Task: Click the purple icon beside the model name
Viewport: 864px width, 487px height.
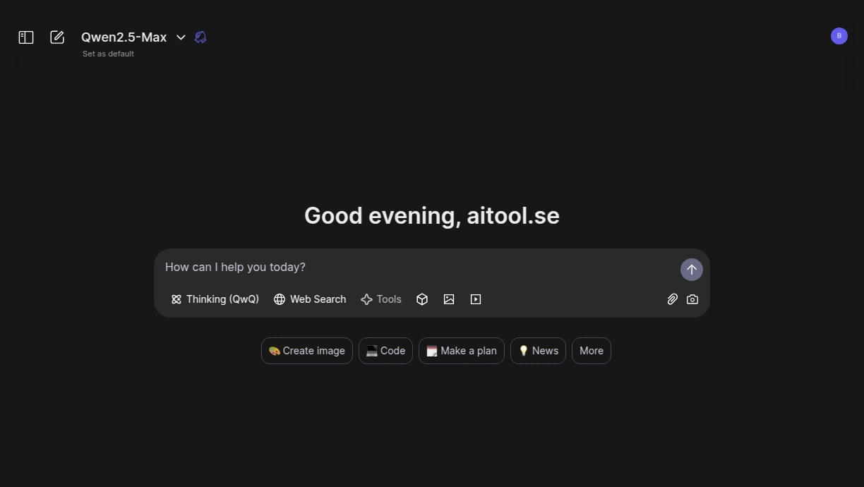Action: coord(200,37)
